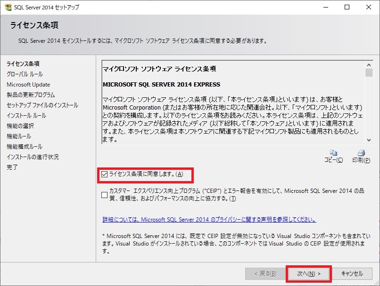Select 機能構成ルール step in the sidebar
The height and width of the screenshot is (286, 380).
pos(25,147)
